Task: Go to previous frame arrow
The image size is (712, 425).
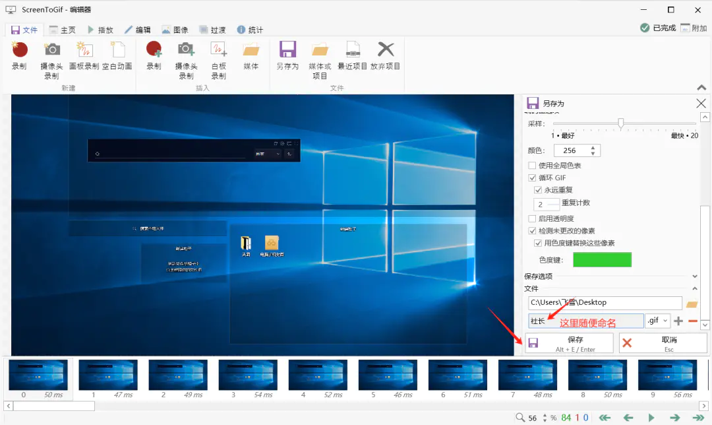Action: 628,418
